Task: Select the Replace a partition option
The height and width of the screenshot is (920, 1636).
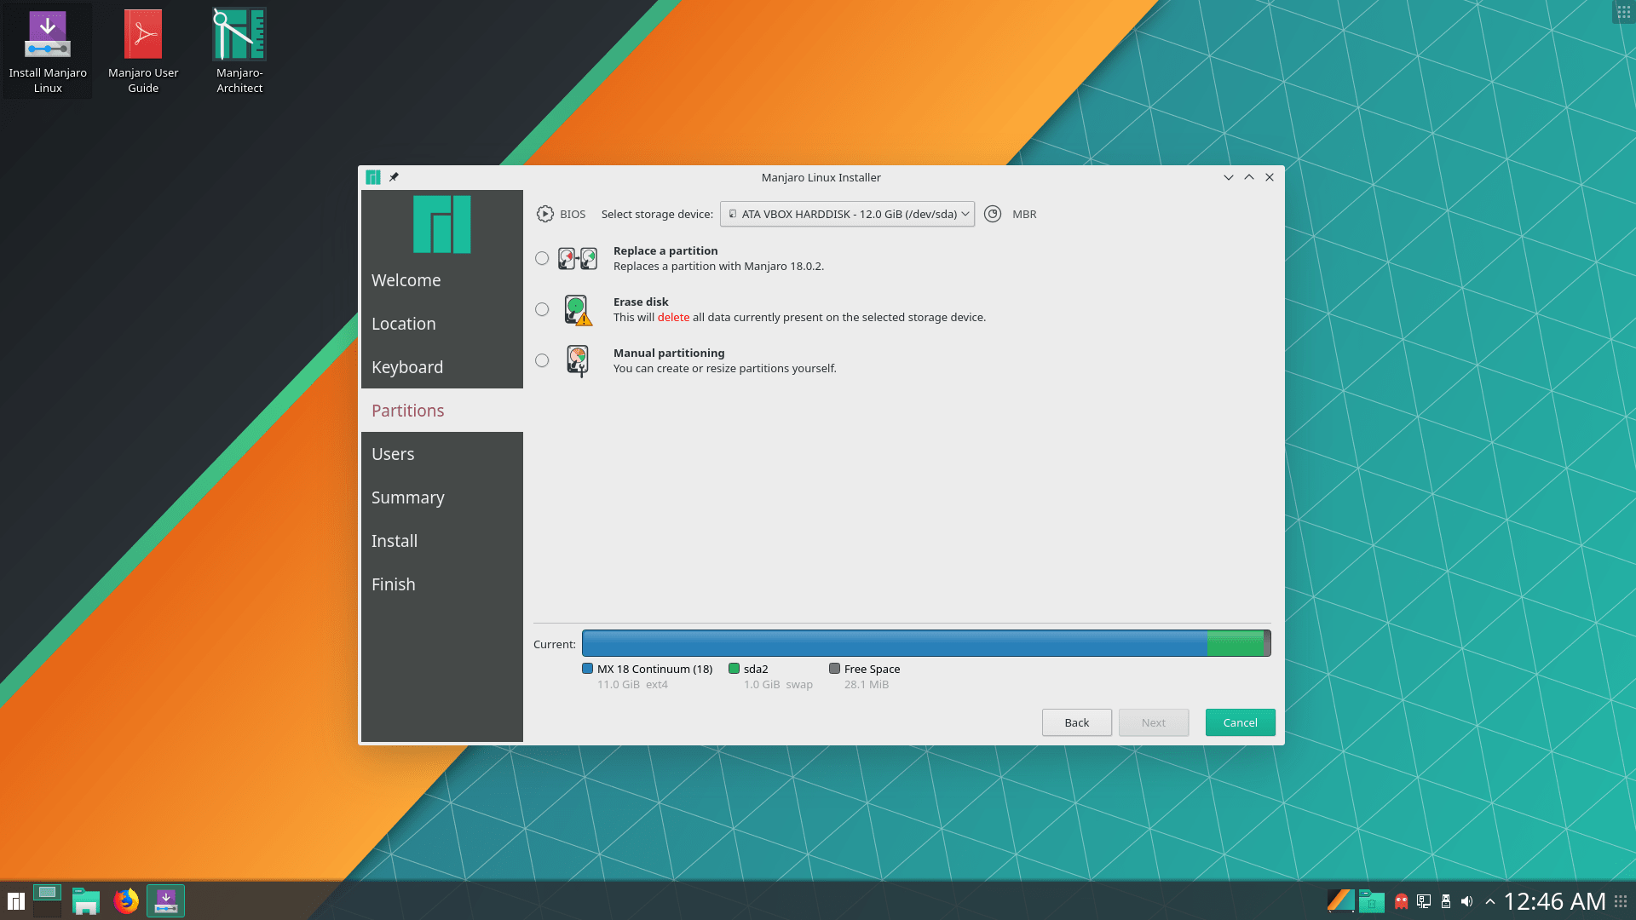Action: click(542, 258)
